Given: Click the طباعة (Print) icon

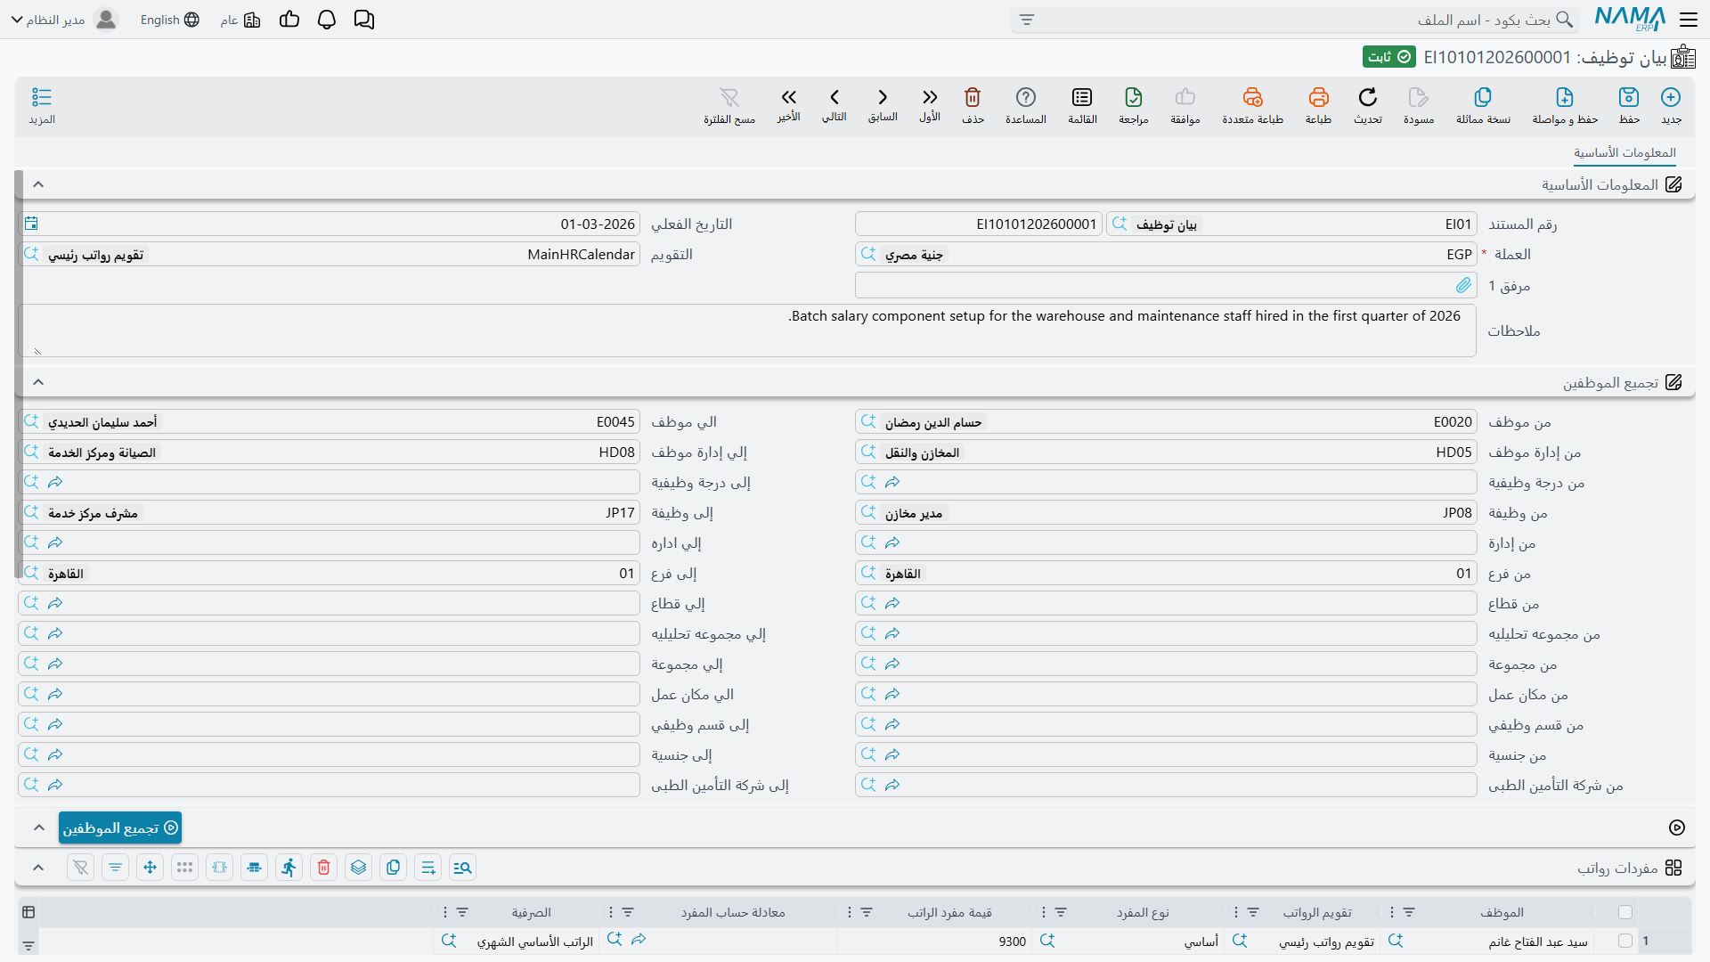Looking at the screenshot, I should click(1318, 97).
